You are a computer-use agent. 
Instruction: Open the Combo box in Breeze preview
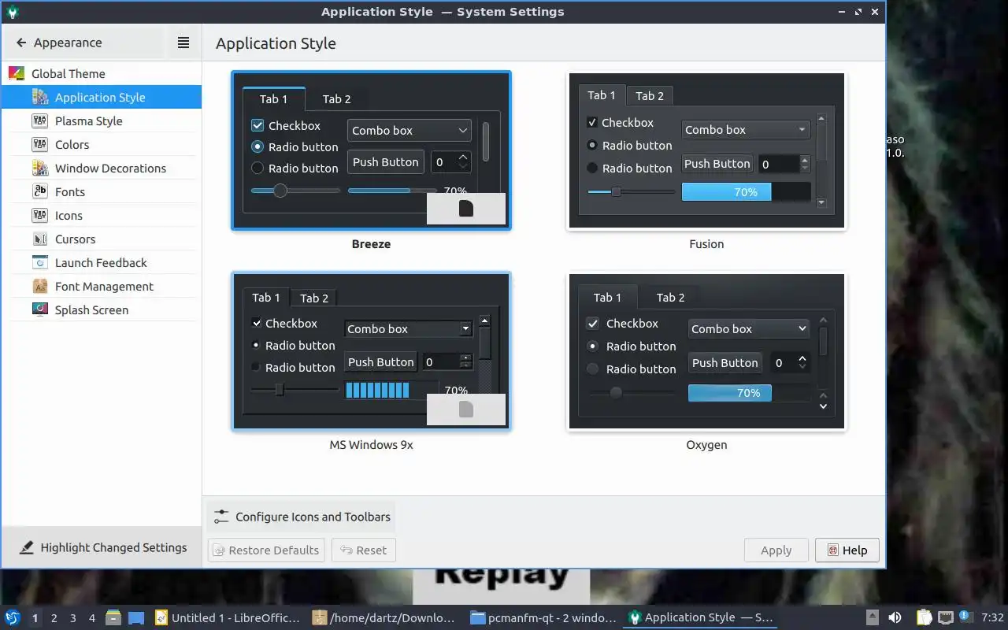click(409, 131)
